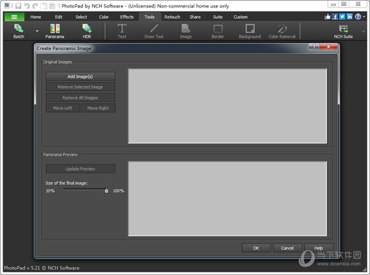The height and width of the screenshot is (275, 370).
Task: Click the Tools tab
Action: click(x=149, y=17)
